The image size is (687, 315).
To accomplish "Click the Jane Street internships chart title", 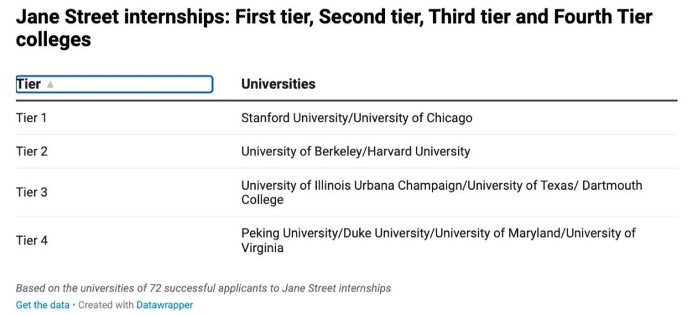I will [334, 29].
